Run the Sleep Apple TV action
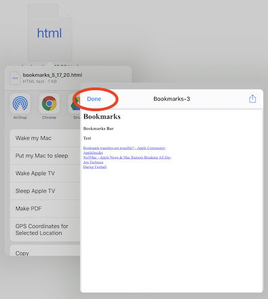This screenshot has width=268, height=299. (x=45, y=191)
